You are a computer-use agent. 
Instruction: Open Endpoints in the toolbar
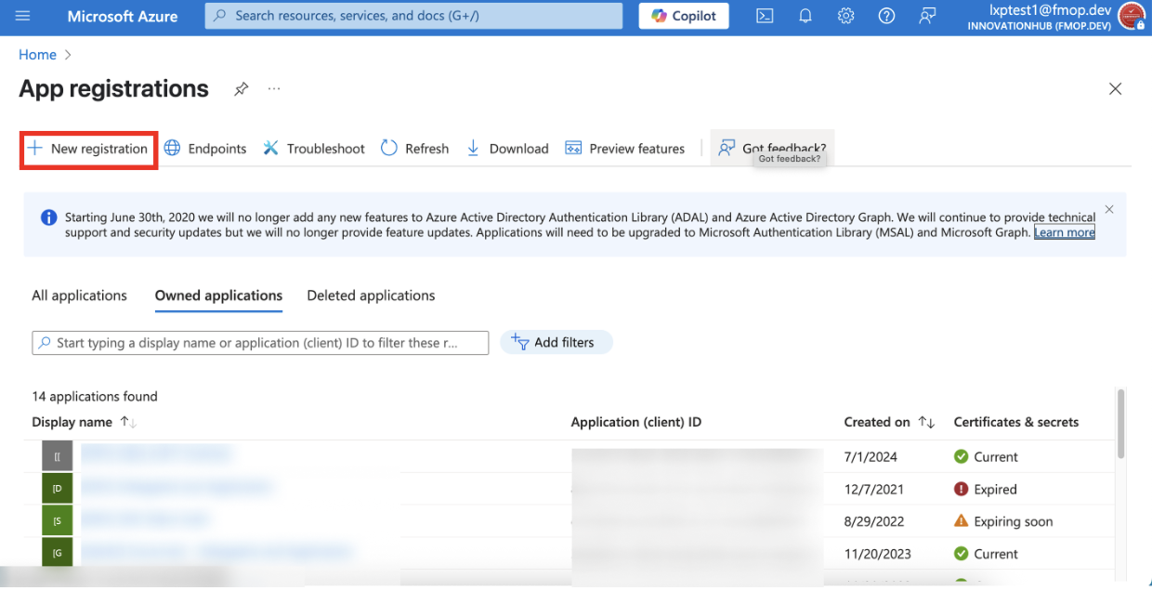[205, 149]
